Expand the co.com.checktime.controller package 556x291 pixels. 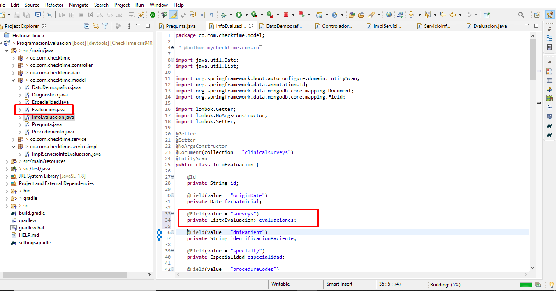(x=13, y=65)
